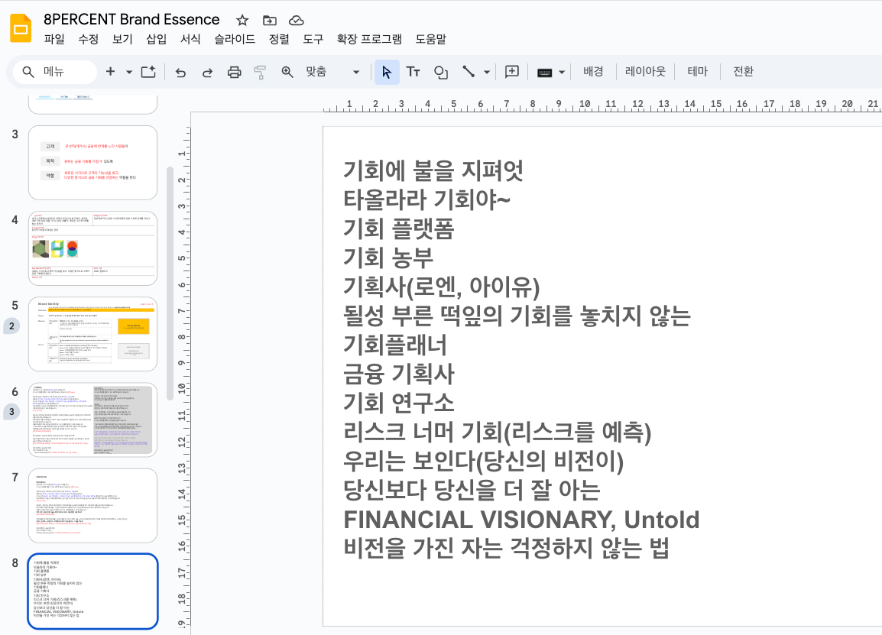This screenshot has height=635, width=882.
Task: Click the 배경 background button
Action: (x=593, y=71)
